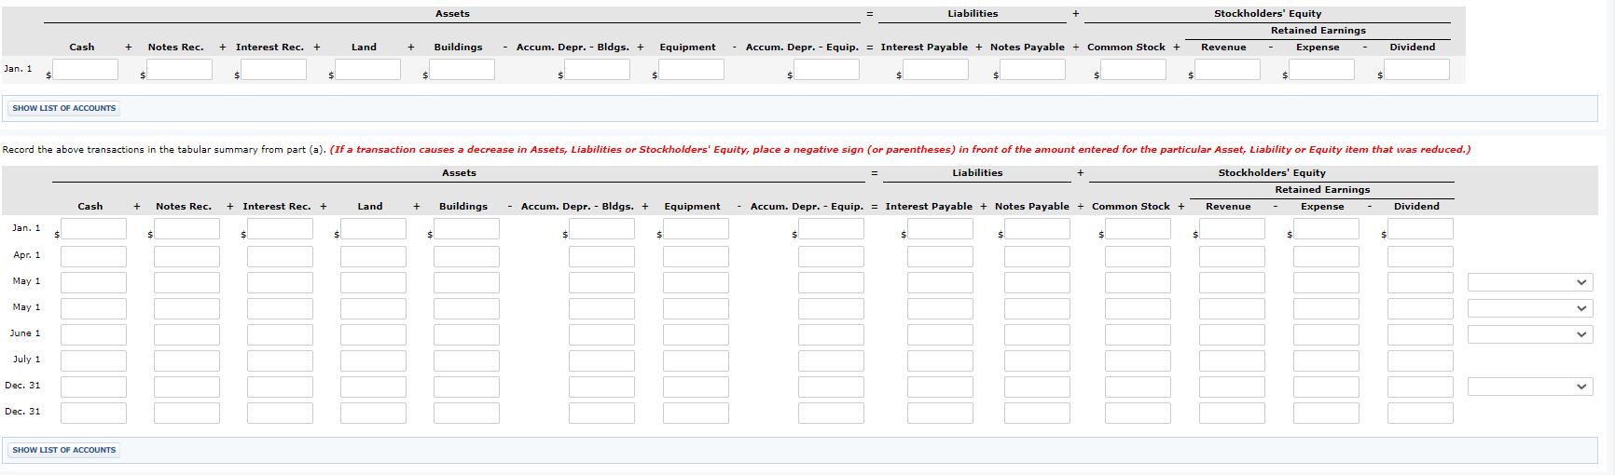Open the dropdown in the June 1 row
The width and height of the screenshot is (1615, 475).
point(1528,334)
